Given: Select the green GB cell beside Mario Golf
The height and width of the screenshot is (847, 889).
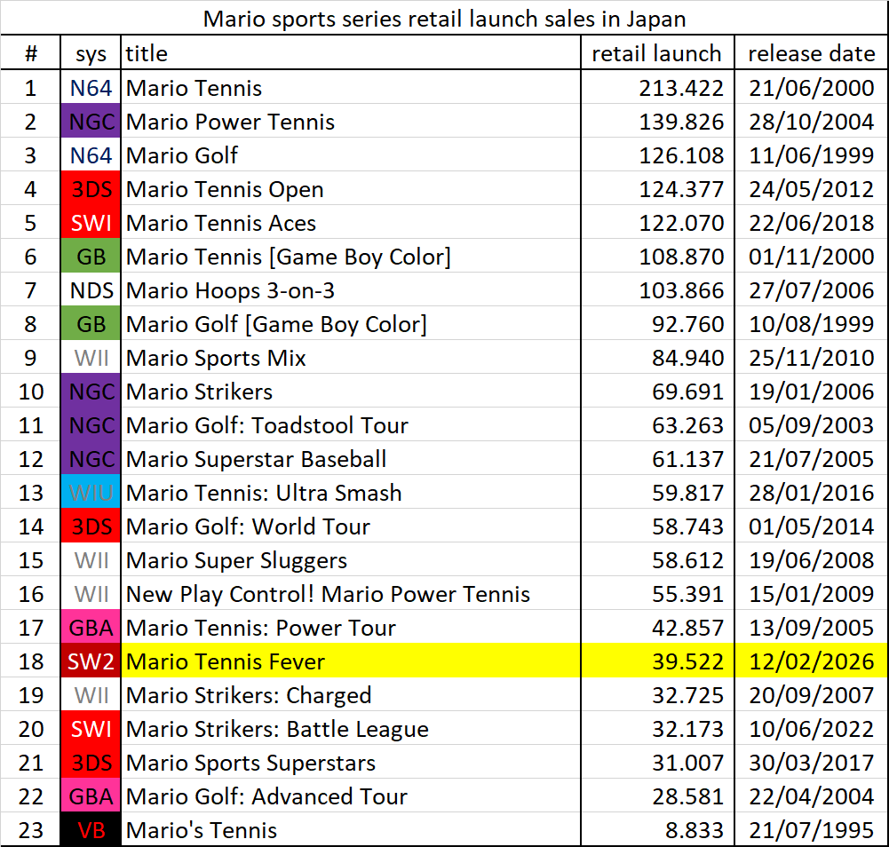Looking at the screenshot, I should (x=91, y=324).
